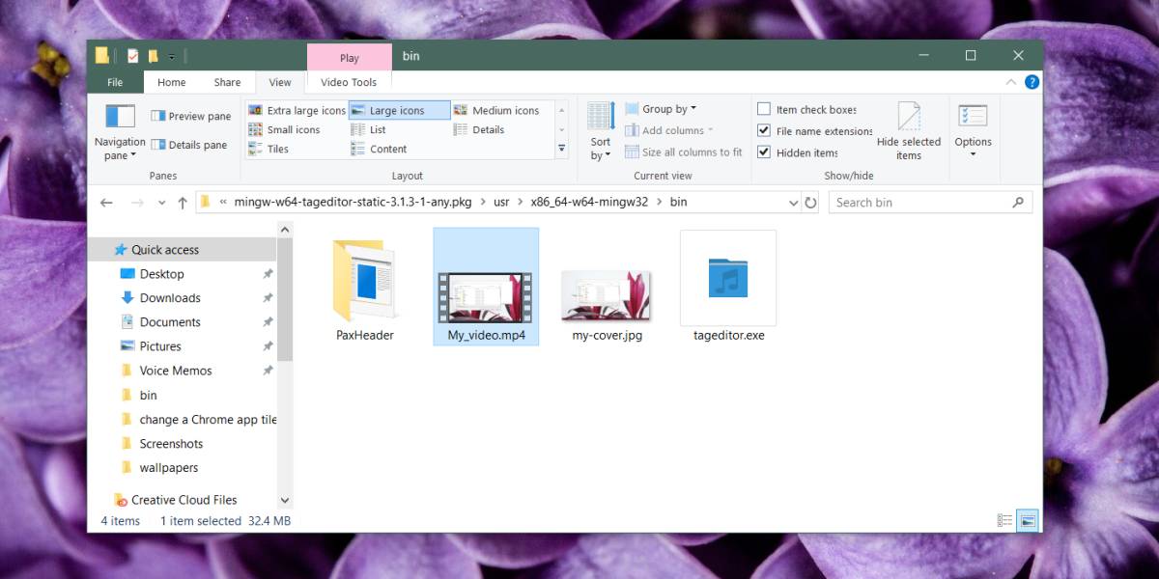
Task: Collapse the ribbon with the chevron
Action: coord(1011,82)
